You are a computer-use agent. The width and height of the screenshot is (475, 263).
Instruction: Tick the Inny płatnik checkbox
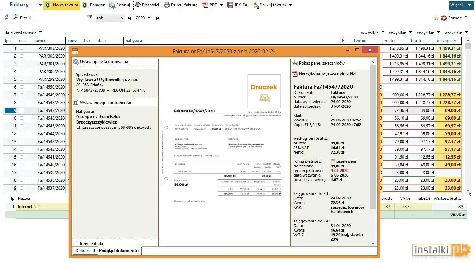tap(76, 243)
